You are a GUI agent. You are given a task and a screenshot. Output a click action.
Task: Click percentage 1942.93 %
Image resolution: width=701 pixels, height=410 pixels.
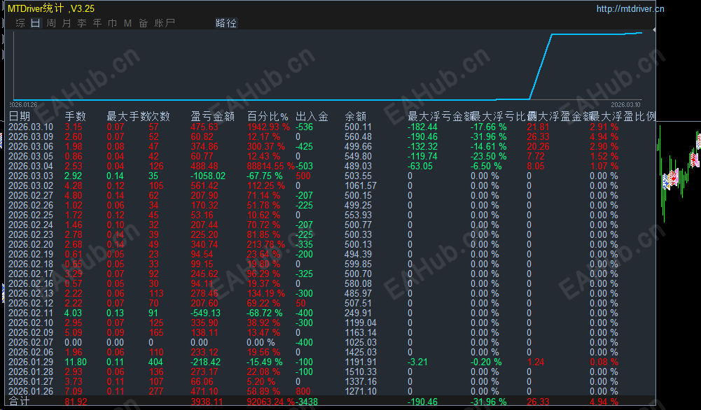(x=268, y=127)
